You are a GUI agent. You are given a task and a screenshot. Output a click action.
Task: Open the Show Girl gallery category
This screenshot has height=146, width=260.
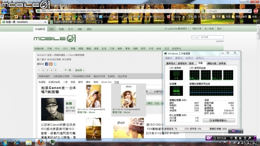(x=106, y=82)
